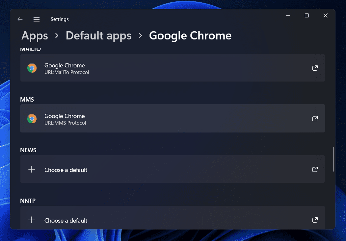Choose a default for NEWS
Viewport: 346px width, 241px height.
pyautogui.click(x=173, y=169)
